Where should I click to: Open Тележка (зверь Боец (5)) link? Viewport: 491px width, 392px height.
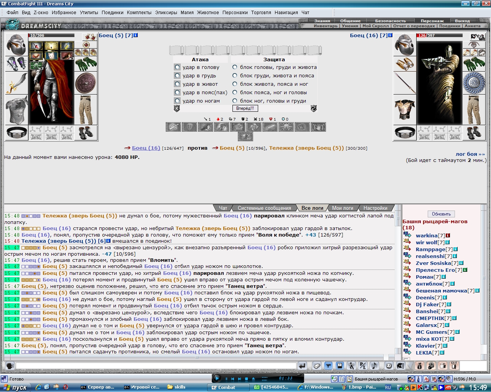pyautogui.click(x=306, y=148)
